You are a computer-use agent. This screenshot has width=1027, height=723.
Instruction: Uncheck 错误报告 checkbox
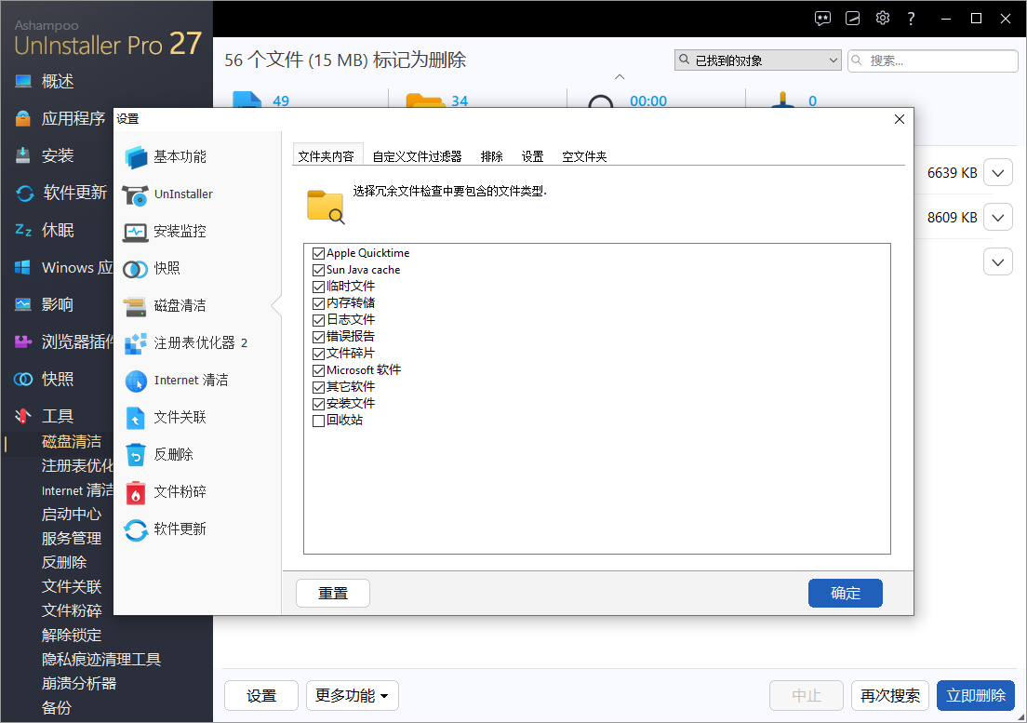pyautogui.click(x=318, y=337)
